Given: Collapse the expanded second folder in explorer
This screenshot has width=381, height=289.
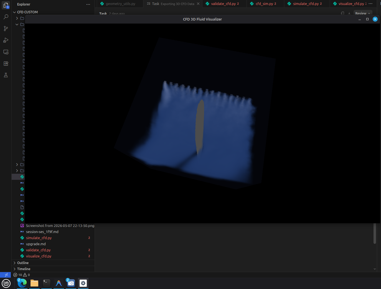Looking at the screenshot, I should pyautogui.click(x=17, y=24).
